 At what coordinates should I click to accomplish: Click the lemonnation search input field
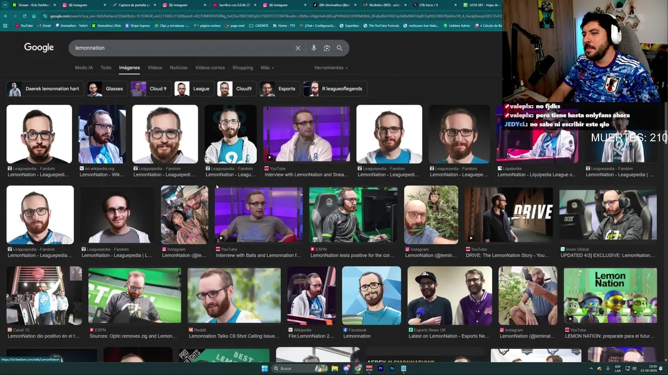tap(183, 48)
